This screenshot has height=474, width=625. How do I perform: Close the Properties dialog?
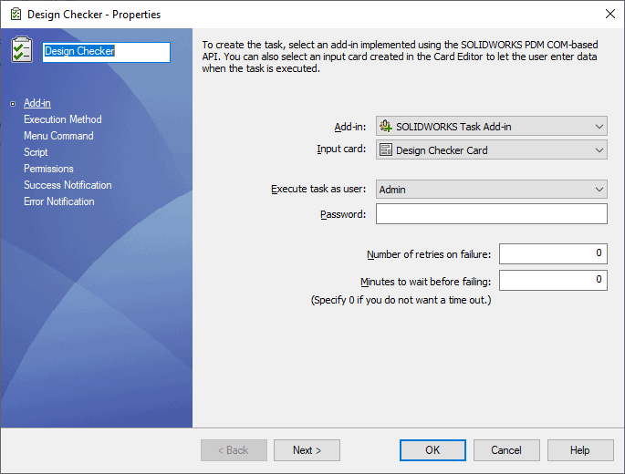click(x=609, y=14)
